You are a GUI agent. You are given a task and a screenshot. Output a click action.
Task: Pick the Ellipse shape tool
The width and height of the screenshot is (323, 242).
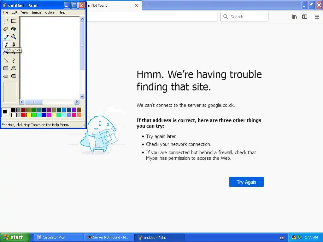pos(6,76)
